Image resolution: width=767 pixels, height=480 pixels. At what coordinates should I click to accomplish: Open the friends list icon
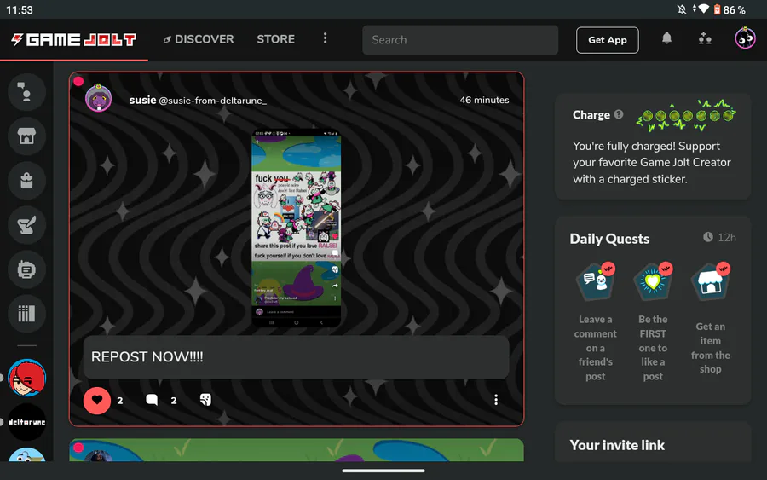pos(705,38)
